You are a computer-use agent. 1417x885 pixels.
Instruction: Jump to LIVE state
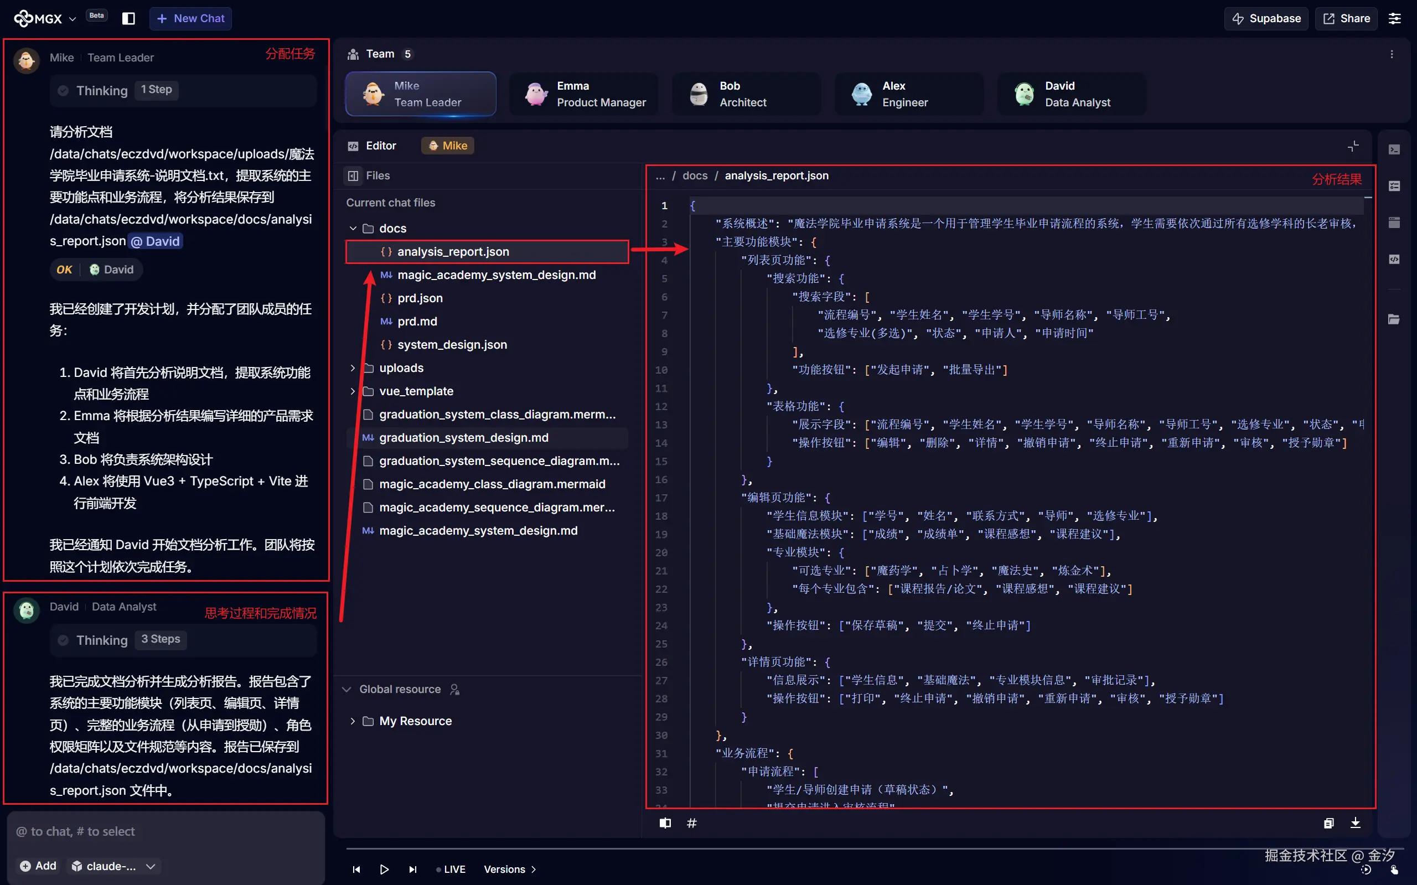(451, 869)
